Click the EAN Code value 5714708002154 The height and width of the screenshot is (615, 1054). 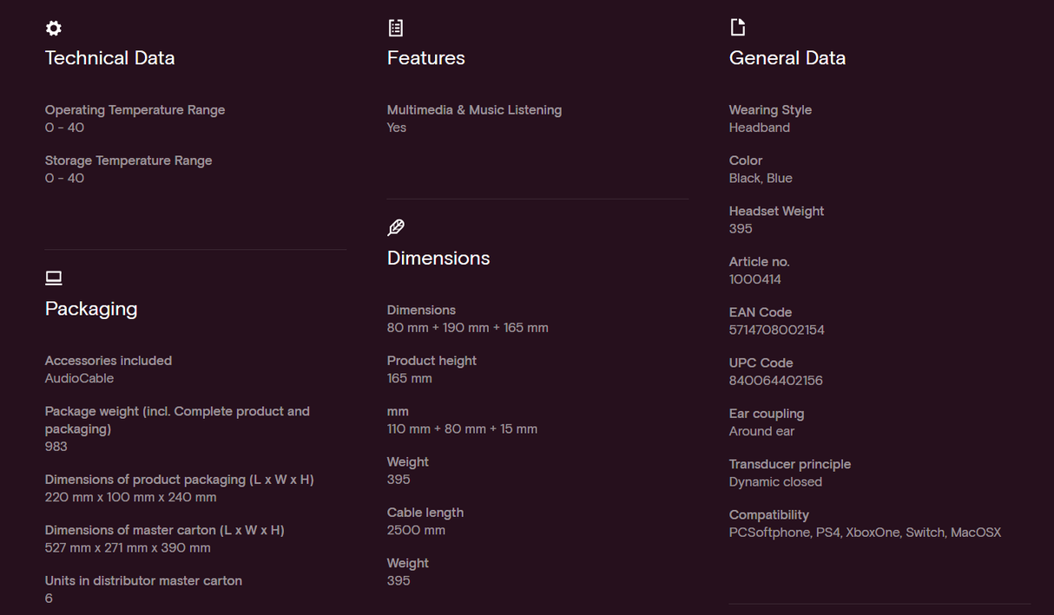pyautogui.click(x=777, y=330)
